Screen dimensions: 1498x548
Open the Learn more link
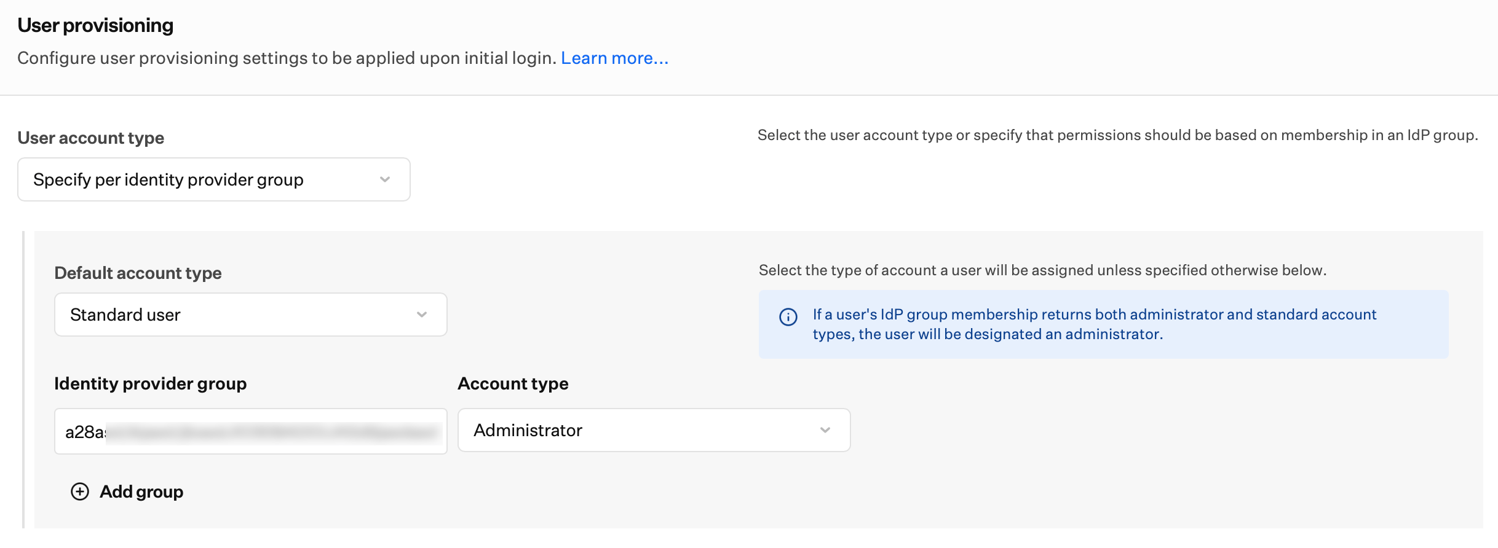614,58
